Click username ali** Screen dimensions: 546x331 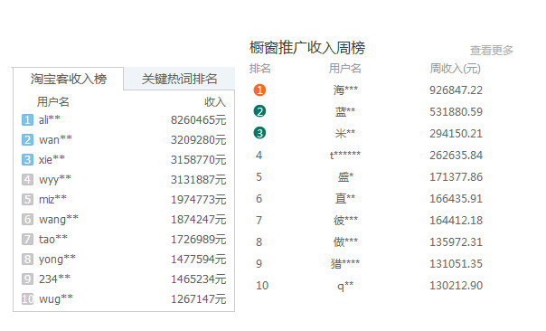[50, 119]
